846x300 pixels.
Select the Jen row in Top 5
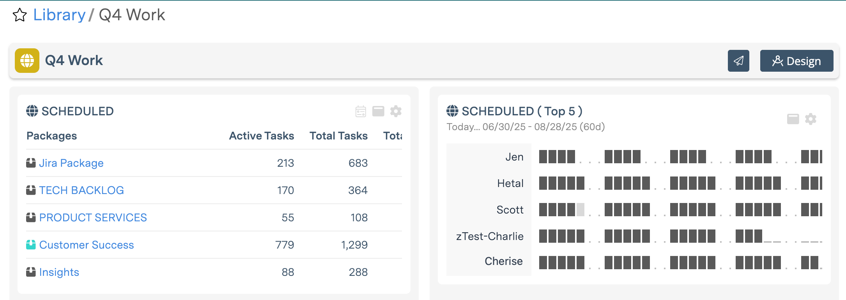tap(514, 157)
